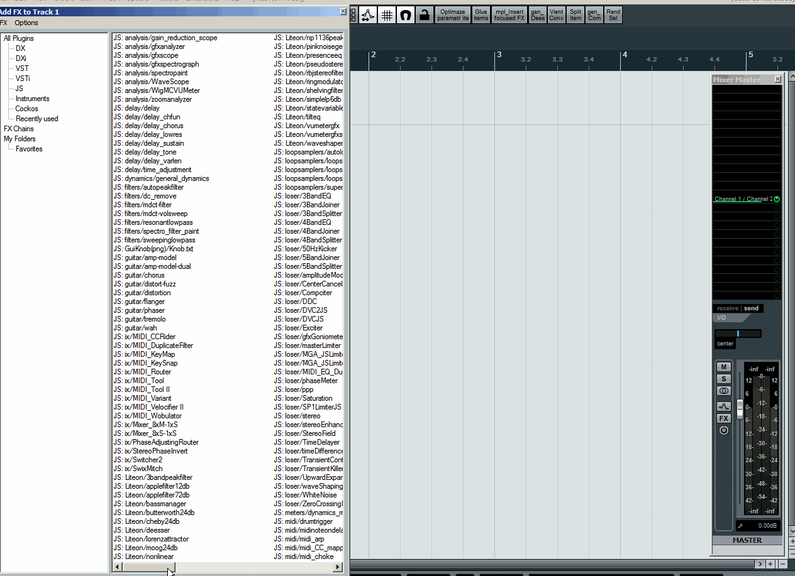Click mpl_Insert focused FX button

point(509,15)
